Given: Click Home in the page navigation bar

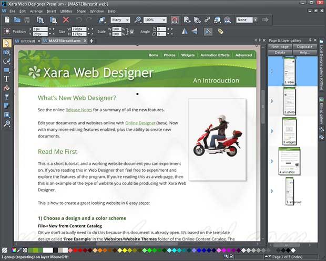Looking at the screenshot, I should [x=154, y=55].
